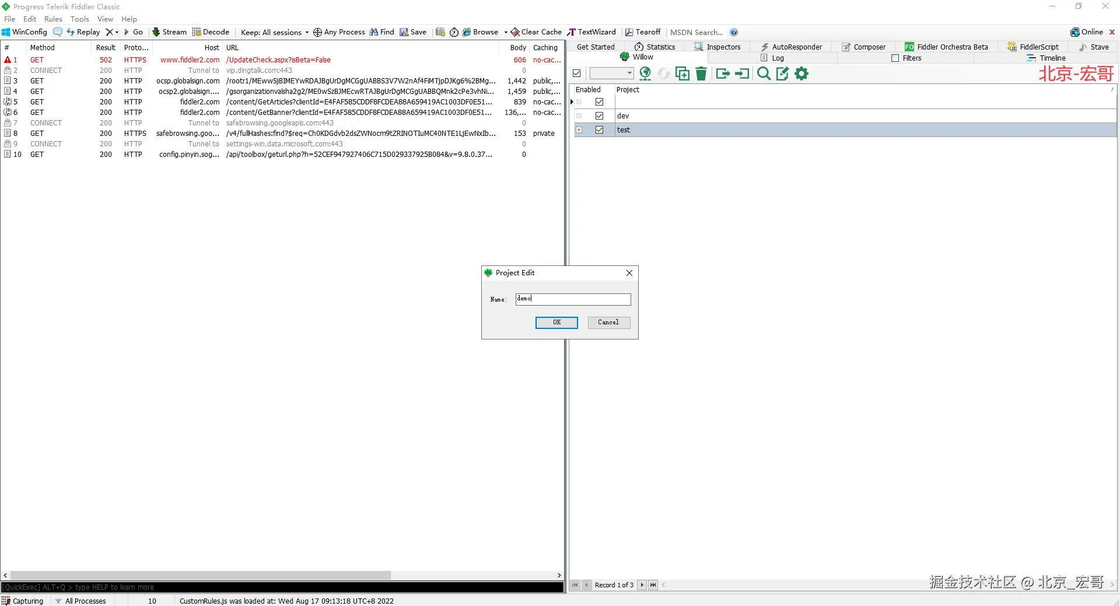
Task: Uncheck Enabled checkbox for dev project
Action: (x=599, y=115)
